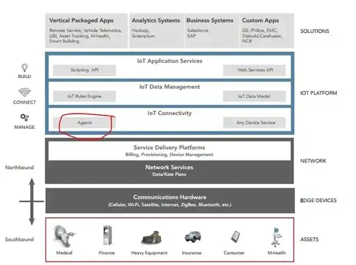Click the Northbound label

pos(19,168)
